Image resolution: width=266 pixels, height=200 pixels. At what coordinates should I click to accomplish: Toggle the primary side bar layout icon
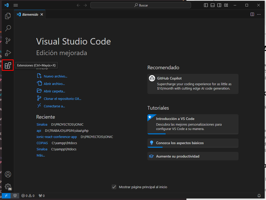tap(206, 5)
